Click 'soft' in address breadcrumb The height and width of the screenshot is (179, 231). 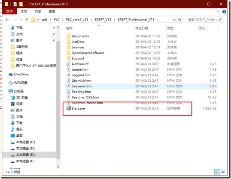click(44, 20)
